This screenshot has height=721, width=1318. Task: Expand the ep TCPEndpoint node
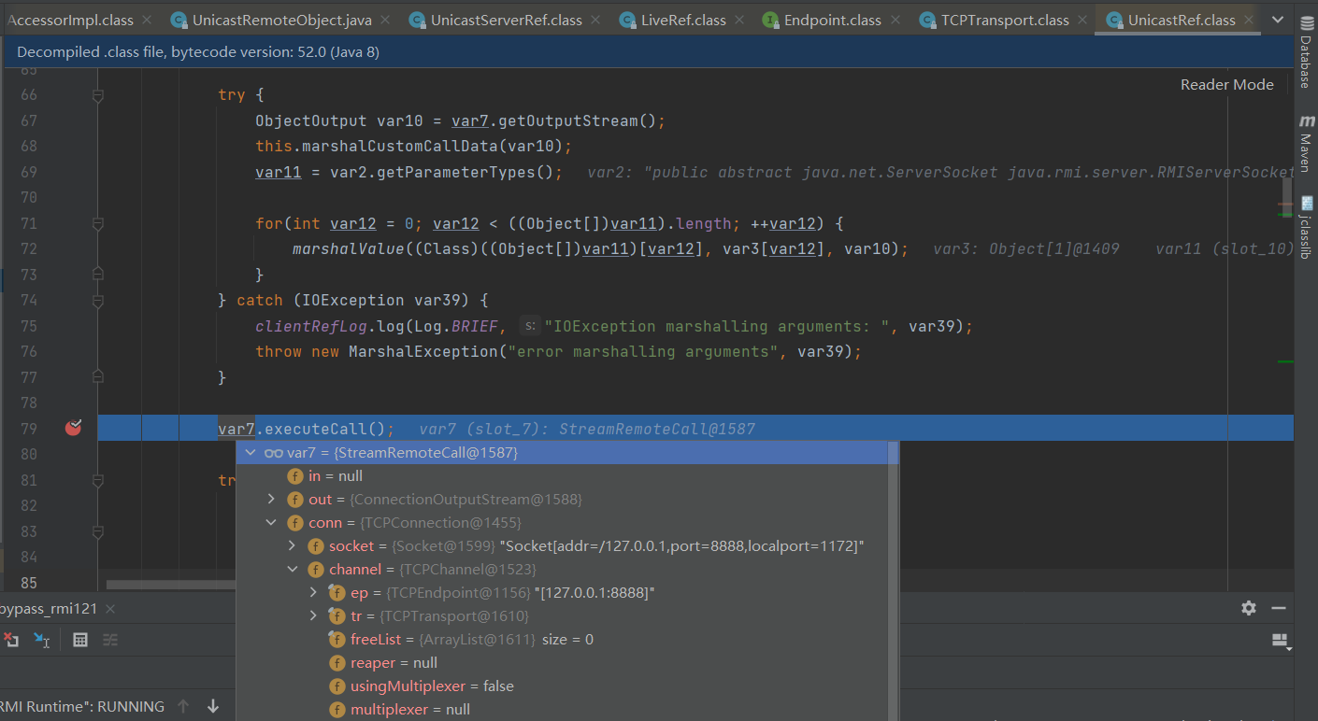pyautogui.click(x=312, y=593)
